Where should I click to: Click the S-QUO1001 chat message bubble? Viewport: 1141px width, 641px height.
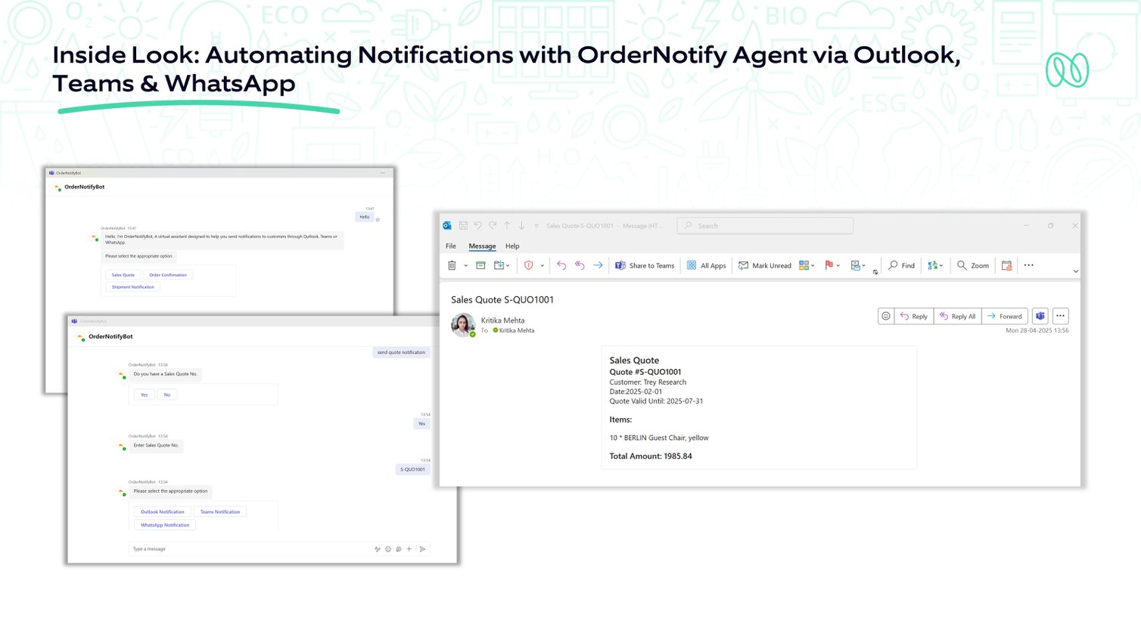413,469
